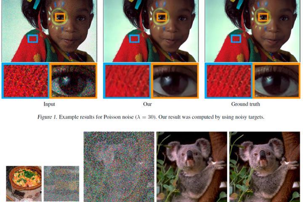Screen dimensions: 303x202
Task: Click Ground truth eye close-up crop
Action: pyautogui.click(x=276, y=81)
